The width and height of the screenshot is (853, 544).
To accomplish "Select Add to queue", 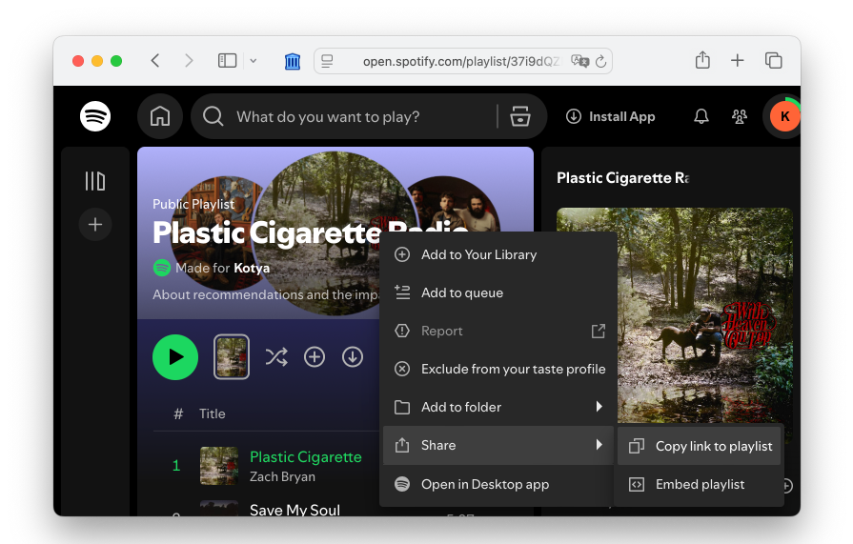I will [498, 292].
